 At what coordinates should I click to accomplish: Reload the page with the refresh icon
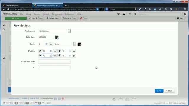tap(102, 9)
